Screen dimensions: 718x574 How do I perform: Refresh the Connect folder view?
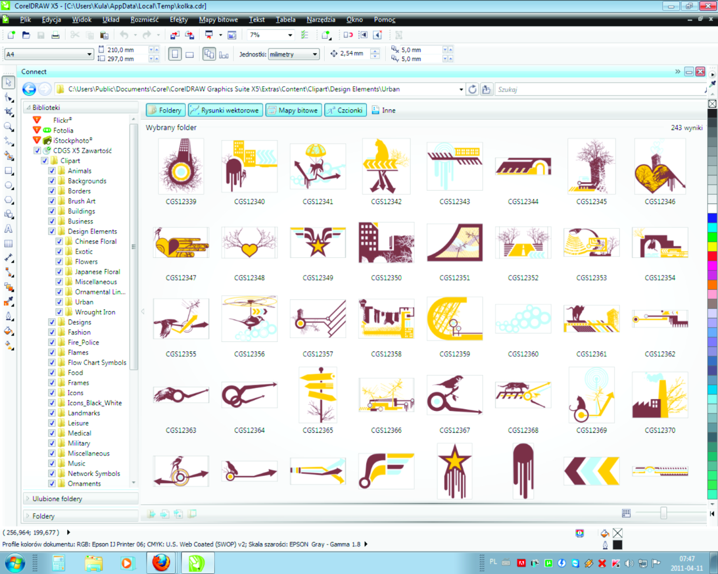pos(472,89)
